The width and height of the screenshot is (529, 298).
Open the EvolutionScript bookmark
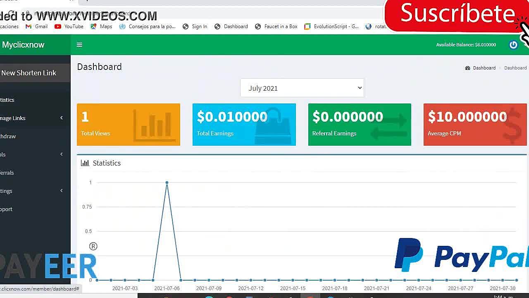[x=331, y=26]
